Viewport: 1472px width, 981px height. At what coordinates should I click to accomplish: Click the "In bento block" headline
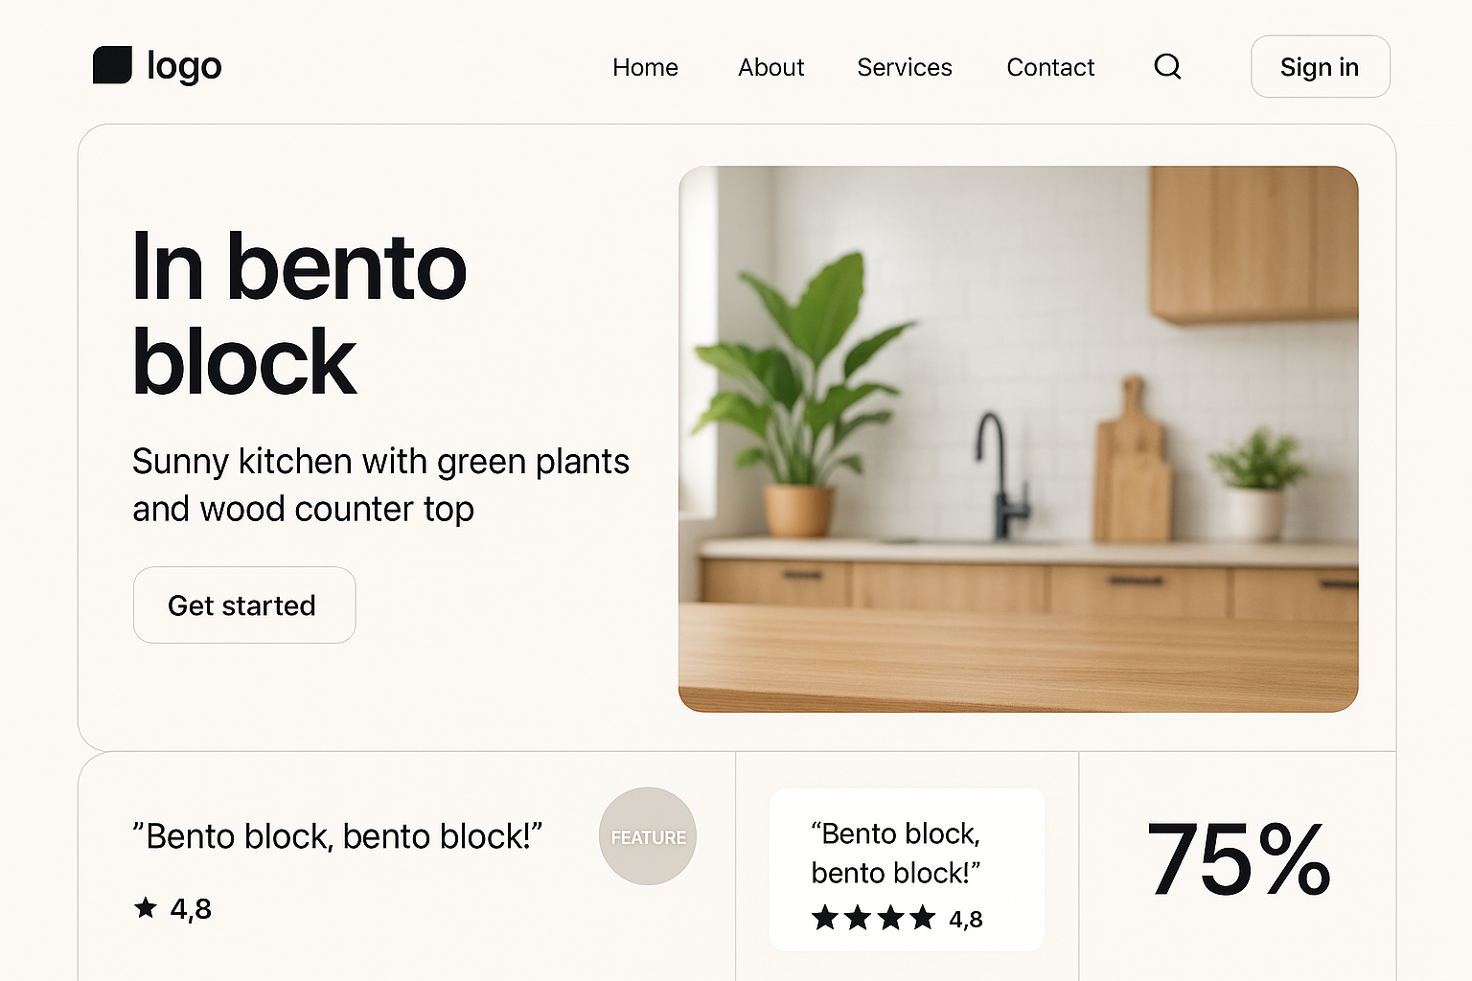click(x=298, y=312)
